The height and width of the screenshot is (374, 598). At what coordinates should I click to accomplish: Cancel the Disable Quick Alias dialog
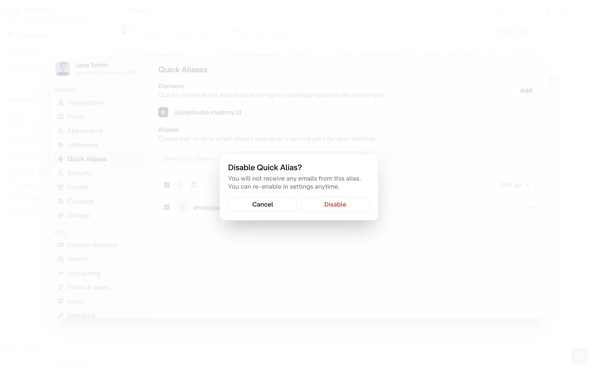pyautogui.click(x=263, y=204)
